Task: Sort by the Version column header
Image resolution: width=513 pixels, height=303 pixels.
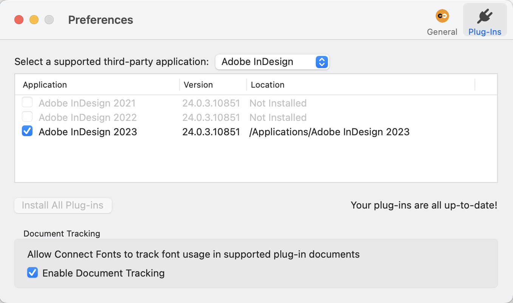Action: click(x=198, y=85)
